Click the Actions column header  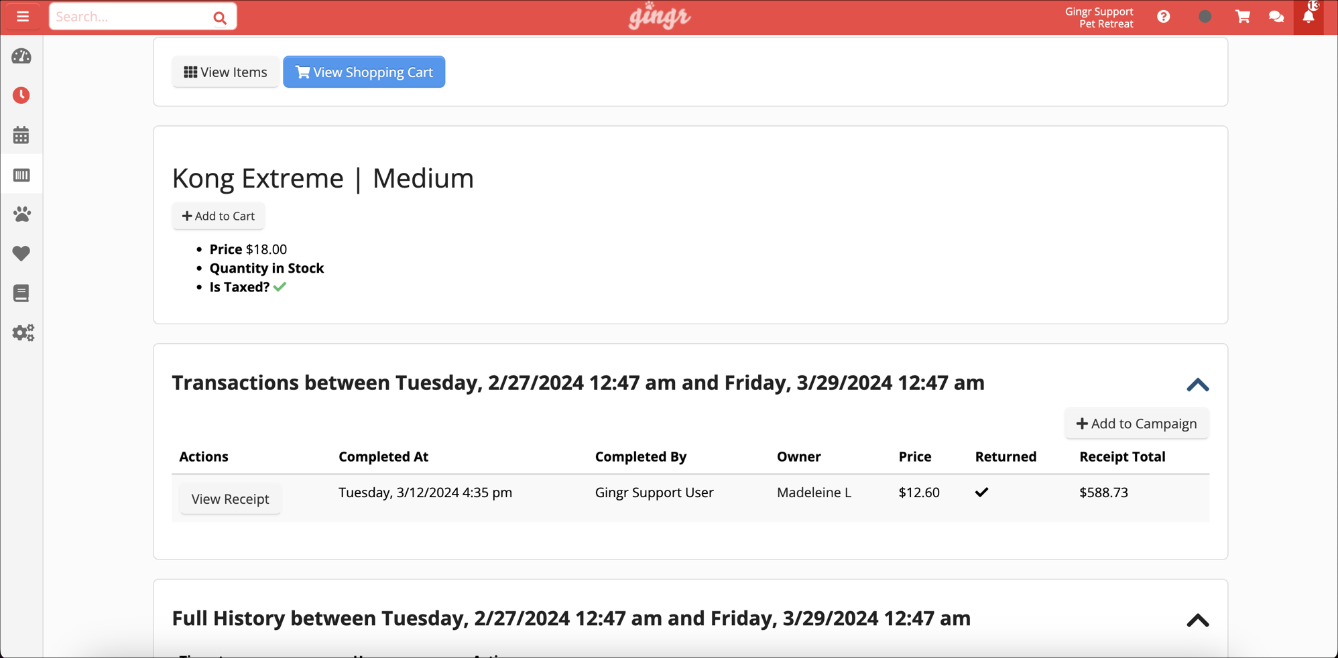(204, 456)
